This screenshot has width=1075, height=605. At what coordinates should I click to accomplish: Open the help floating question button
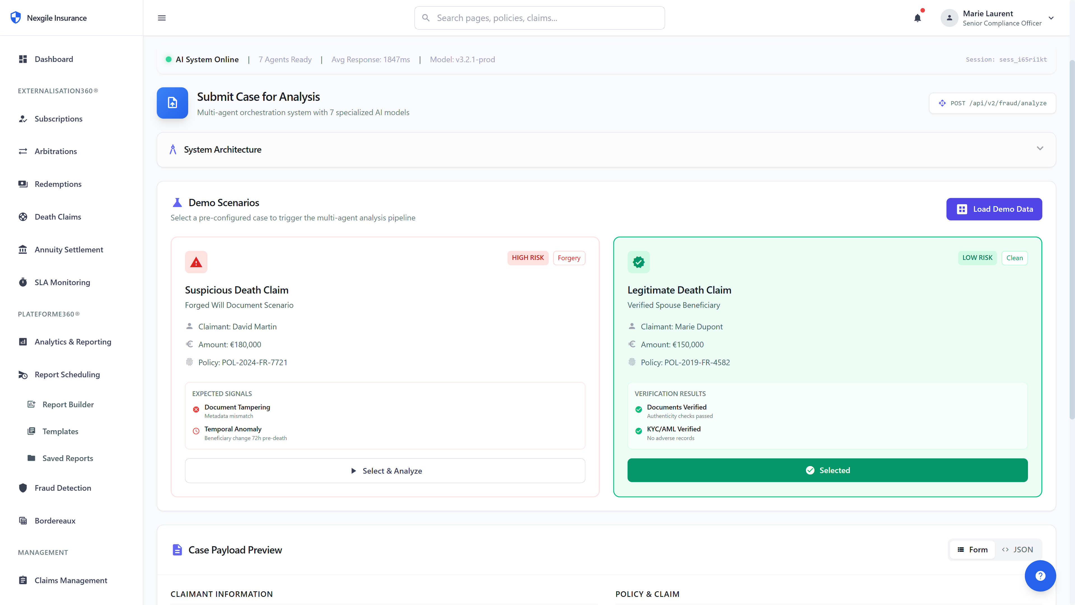(x=1040, y=576)
